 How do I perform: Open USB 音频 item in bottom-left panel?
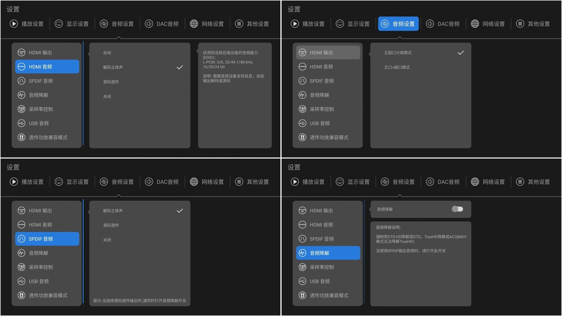pos(47,281)
